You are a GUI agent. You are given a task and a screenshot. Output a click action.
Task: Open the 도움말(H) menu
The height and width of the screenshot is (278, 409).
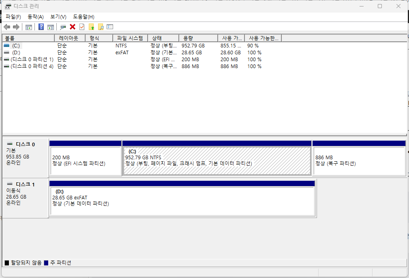pos(84,17)
